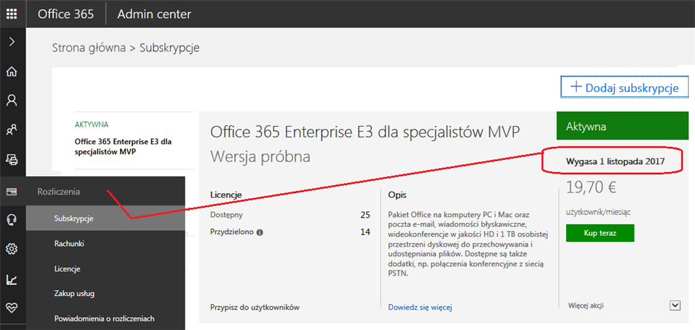695x330 pixels.
Task: Open Powiadomienia o rozliczeniach
Action: pos(105,318)
